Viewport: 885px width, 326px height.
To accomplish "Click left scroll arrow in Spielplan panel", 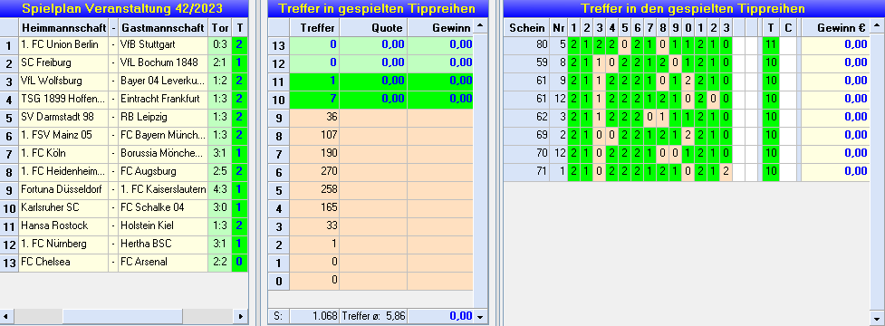I will (x=5, y=316).
